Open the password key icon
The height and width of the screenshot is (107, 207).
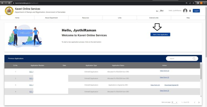tap(187, 3)
